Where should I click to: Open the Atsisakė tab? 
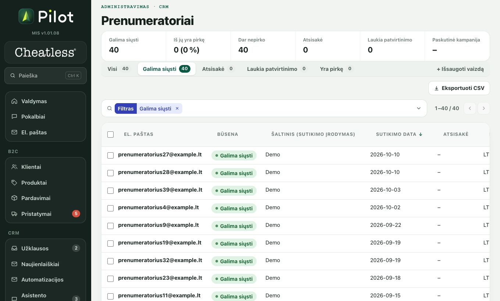pyautogui.click(x=218, y=69)
